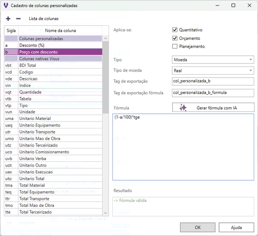258x236 pixels.
Task: Open help with the Ajuda button
Action: (236, 227)
